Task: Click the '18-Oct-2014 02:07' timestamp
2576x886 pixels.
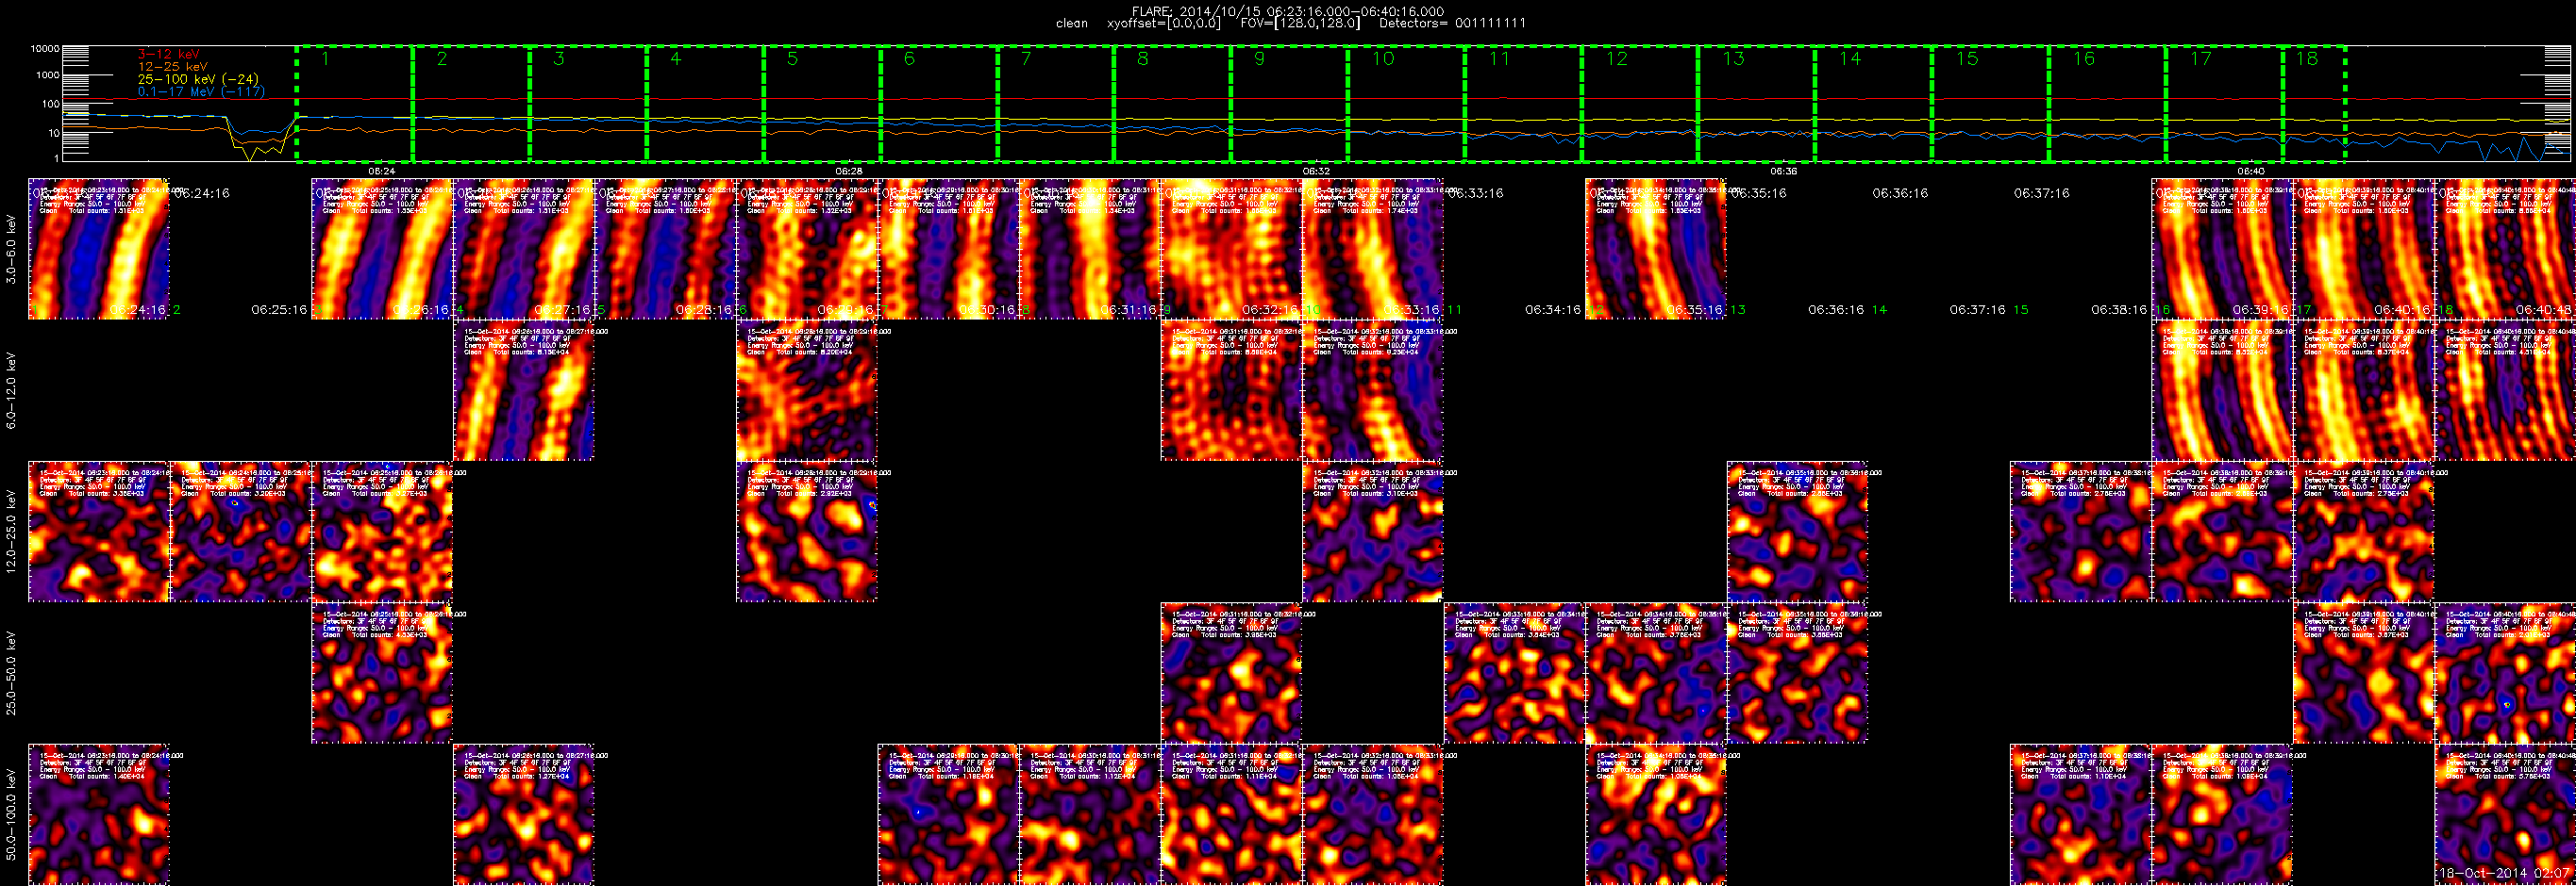Action: (2503, 873)
